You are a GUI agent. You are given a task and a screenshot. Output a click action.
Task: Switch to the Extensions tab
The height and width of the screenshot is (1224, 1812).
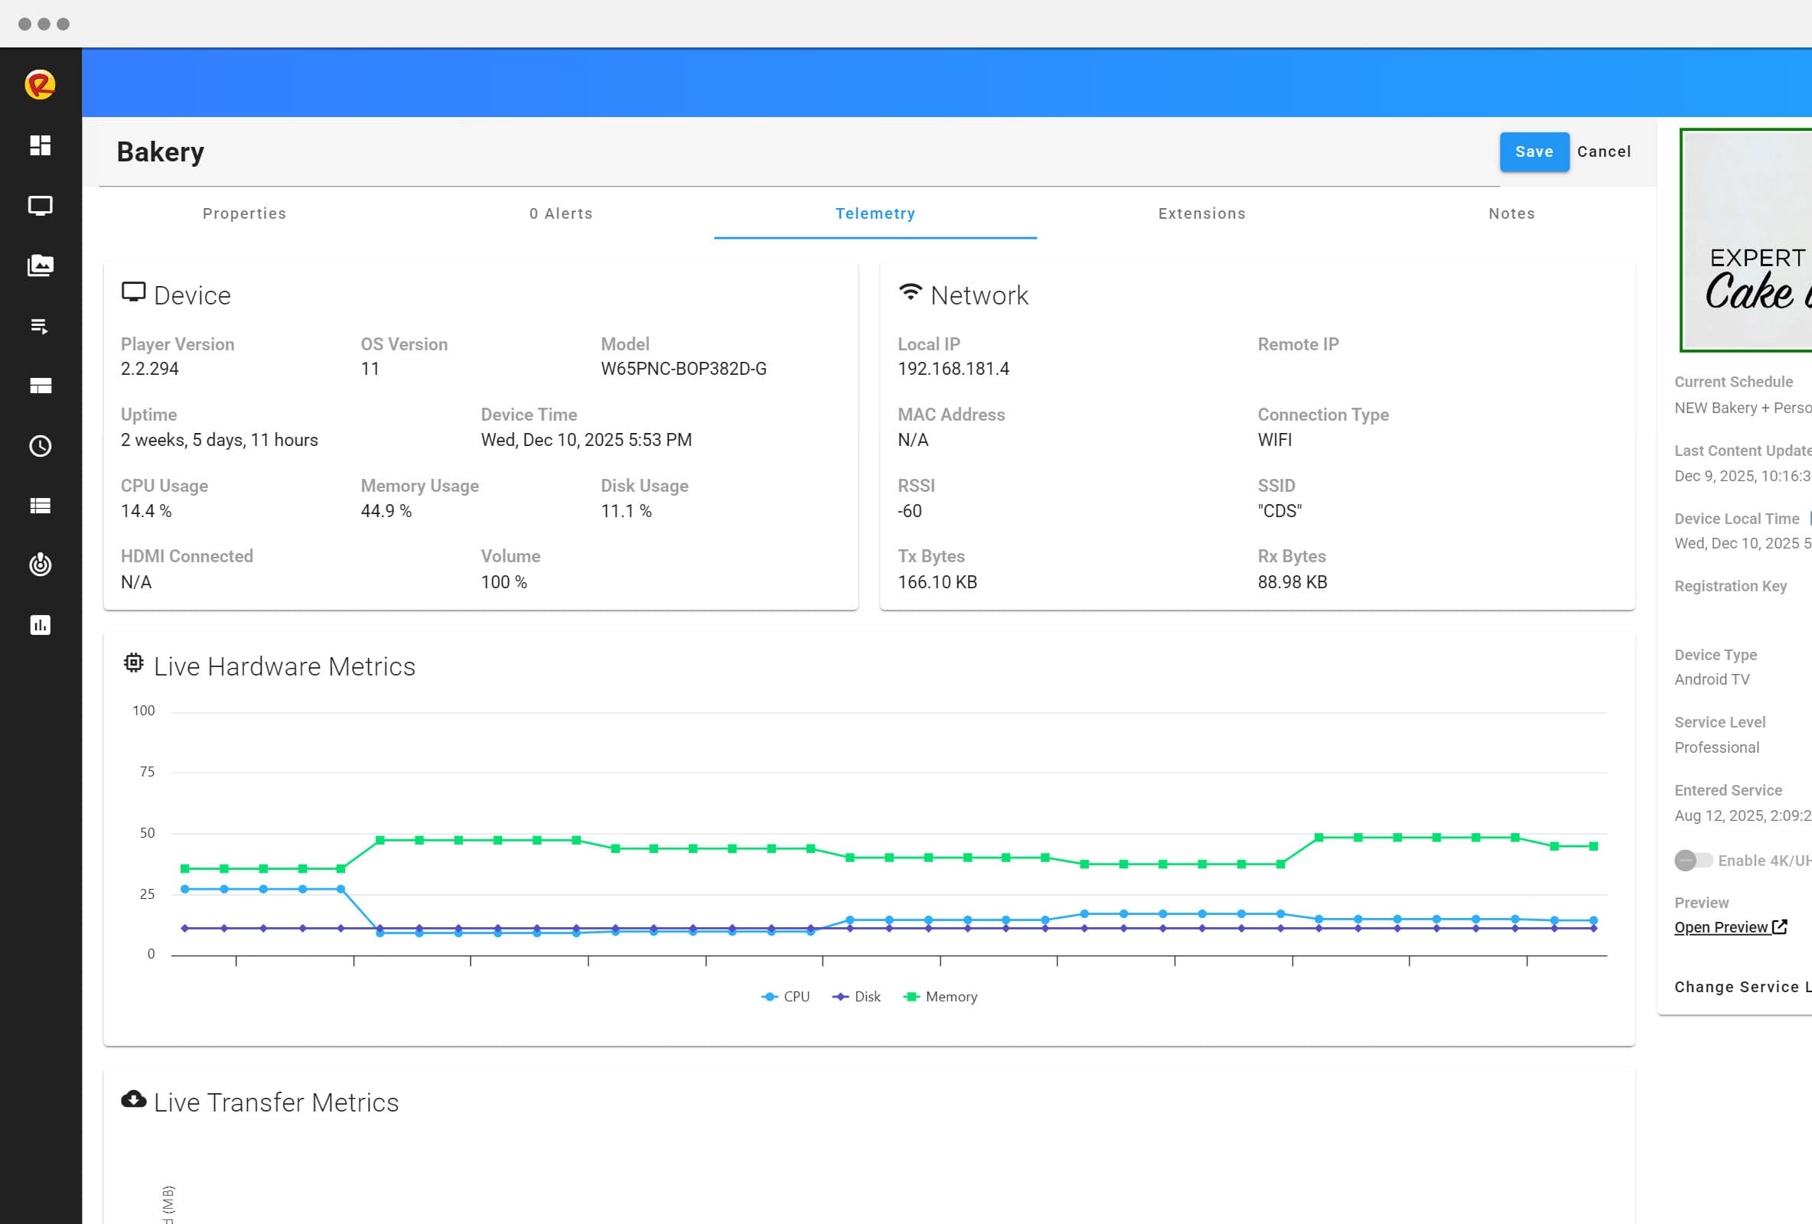point(1201,213)
